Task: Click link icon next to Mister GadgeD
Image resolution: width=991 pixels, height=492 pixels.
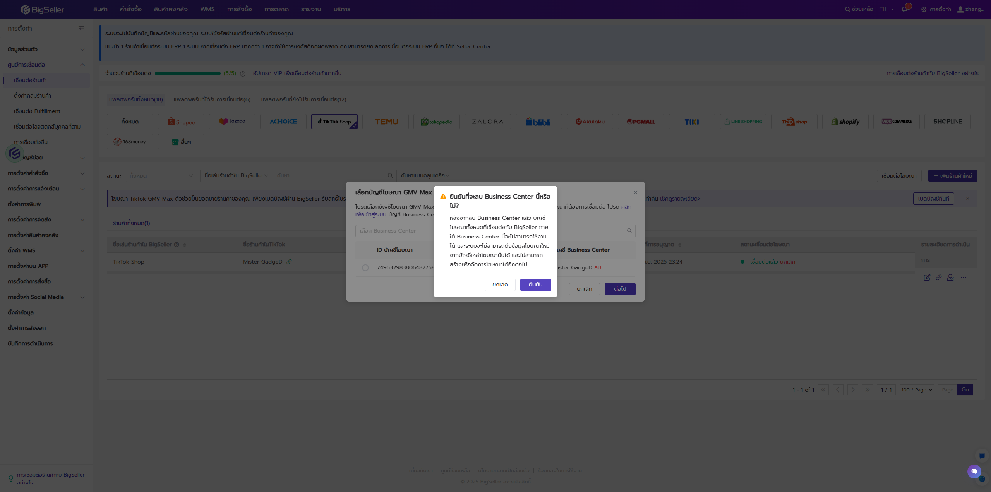Action: pos(289,262)
